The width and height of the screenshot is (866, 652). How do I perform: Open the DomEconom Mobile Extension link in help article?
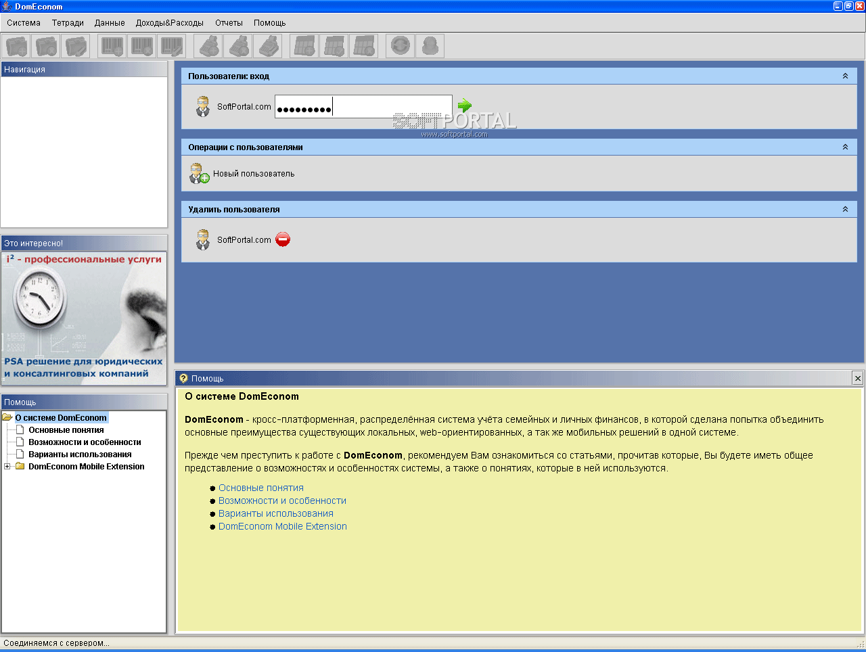coord(283,526)
